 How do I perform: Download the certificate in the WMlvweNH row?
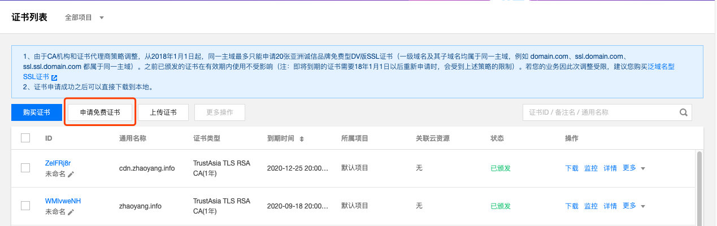(572, 206)
